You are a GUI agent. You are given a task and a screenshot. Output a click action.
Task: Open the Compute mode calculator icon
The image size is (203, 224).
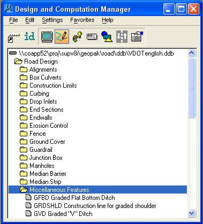tap(92, 37)
